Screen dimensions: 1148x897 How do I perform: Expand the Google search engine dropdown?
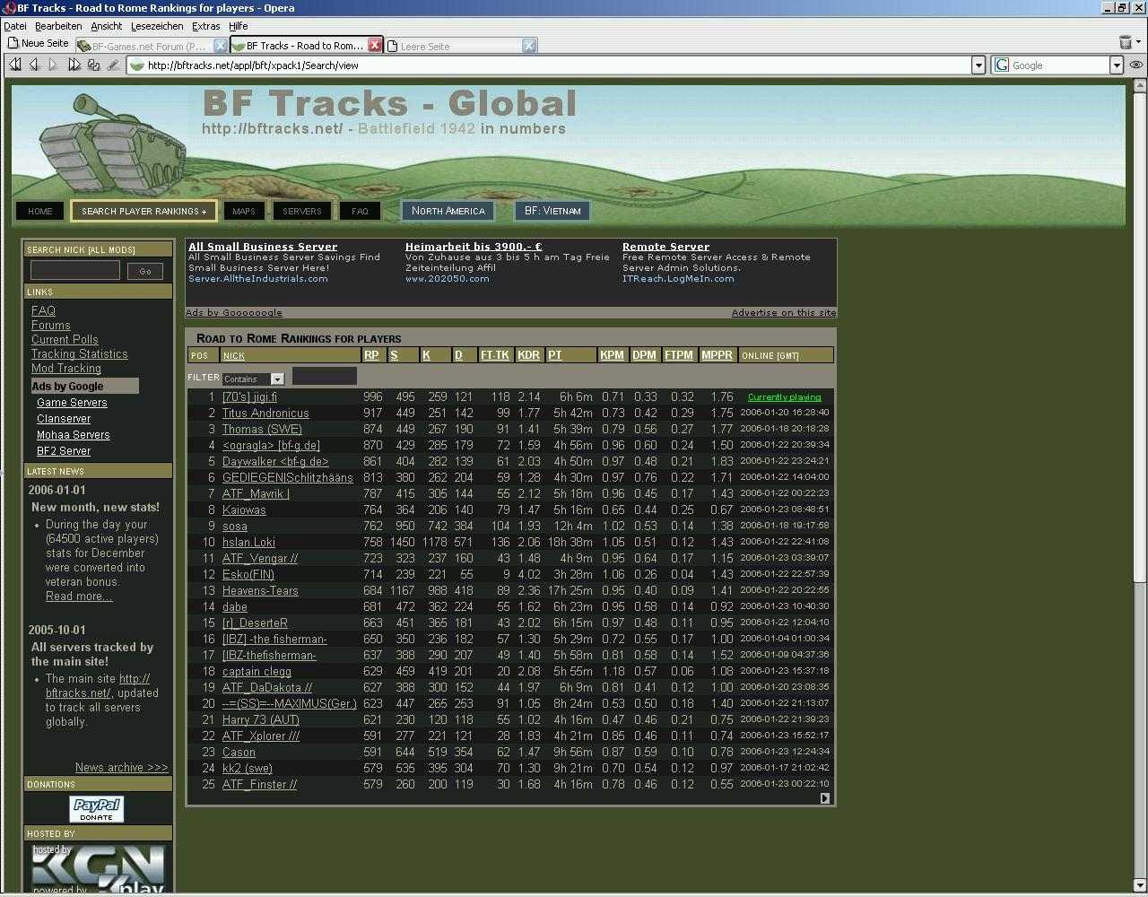1117,65
